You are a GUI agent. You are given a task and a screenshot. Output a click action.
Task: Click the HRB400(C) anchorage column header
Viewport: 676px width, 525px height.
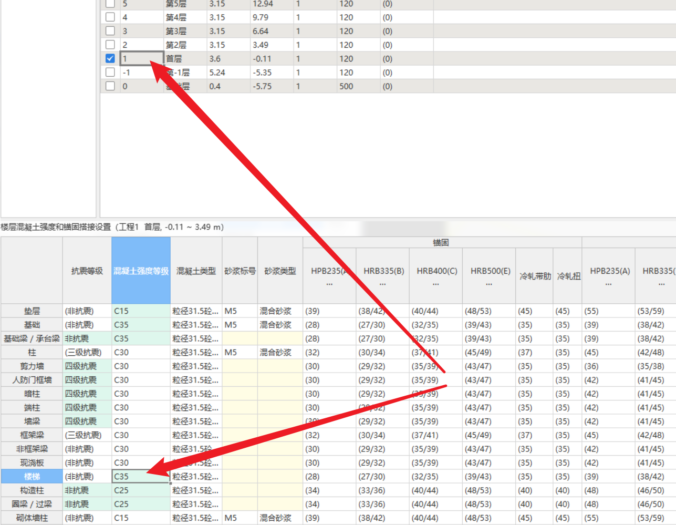click(x=436, y=276)
